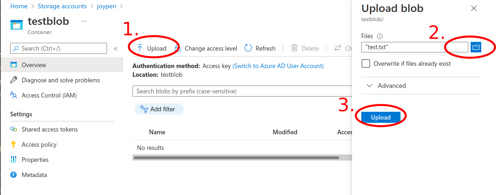Browse for files with folder icon button
The height and width of the screenshot is (195, 496).
click(476, 47)
